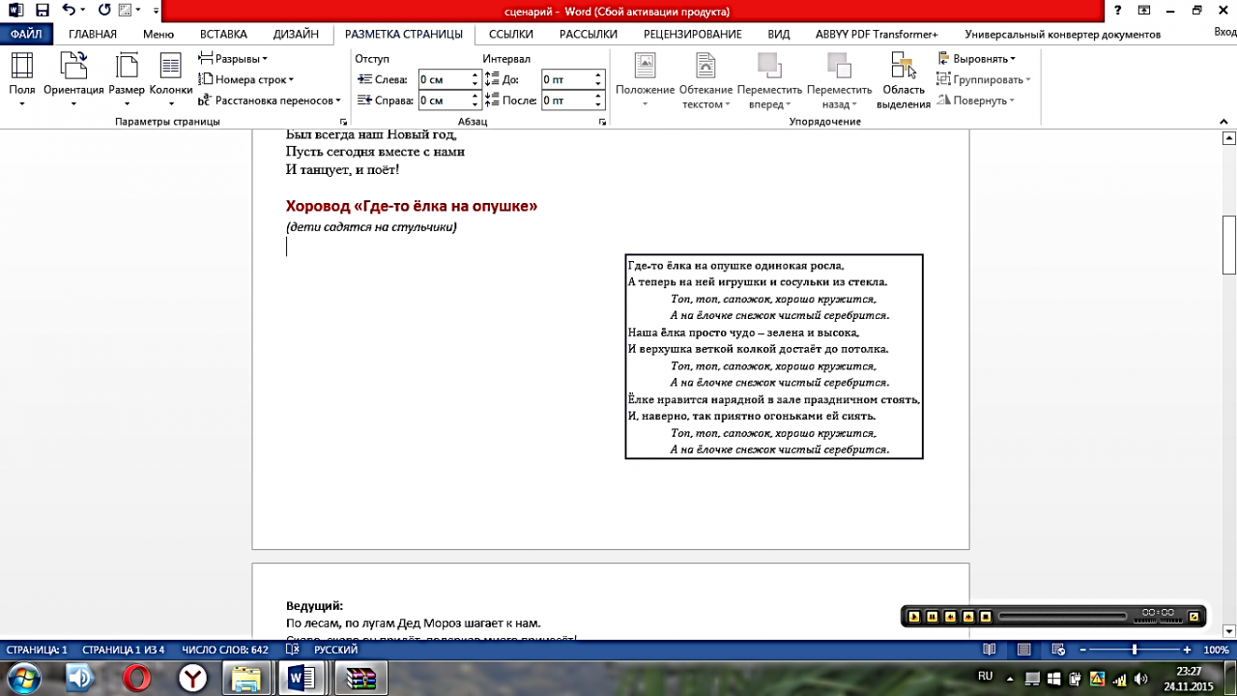
Task: Open the Размер page size options
Action: pos(127,80)
